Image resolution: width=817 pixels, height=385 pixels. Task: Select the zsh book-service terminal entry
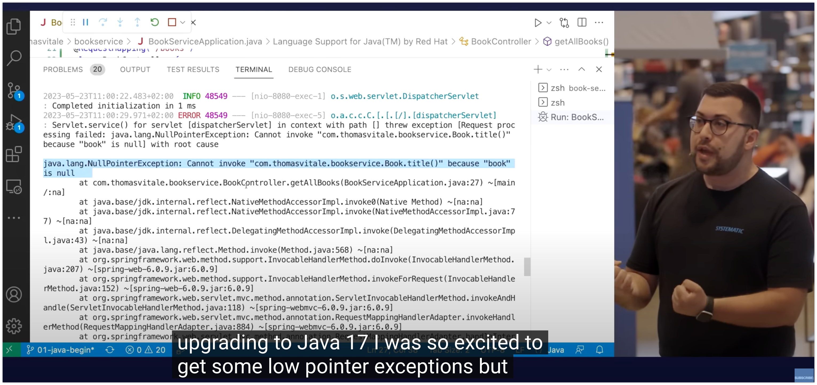coord(571,88)
